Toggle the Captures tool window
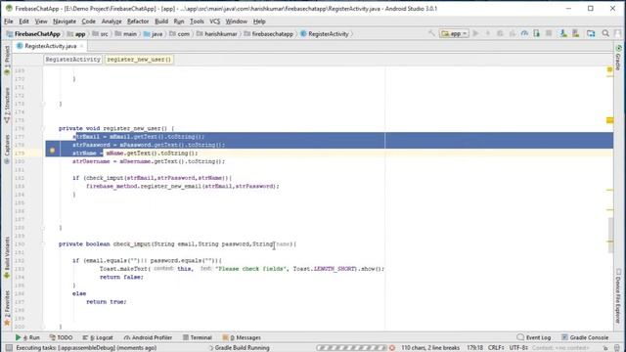The image size is (626, 352). click(x=7, y=150)
